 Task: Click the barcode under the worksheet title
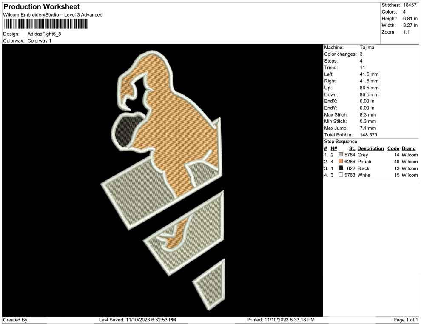click(x=46, y=24)
